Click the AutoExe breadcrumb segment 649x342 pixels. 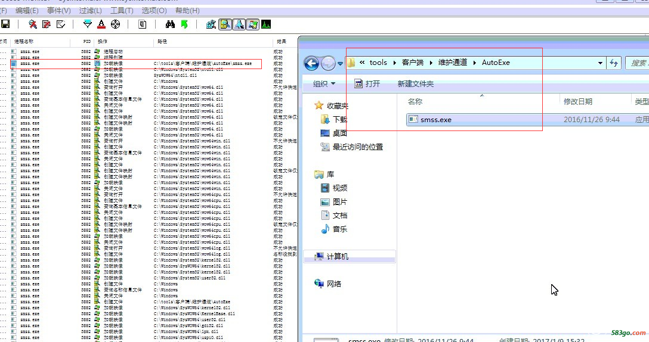pyautogui.click(x=496, y=63)
